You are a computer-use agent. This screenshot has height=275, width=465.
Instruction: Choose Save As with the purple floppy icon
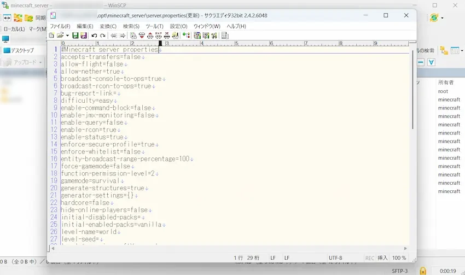pyautogui.click(x=84, y=36)
